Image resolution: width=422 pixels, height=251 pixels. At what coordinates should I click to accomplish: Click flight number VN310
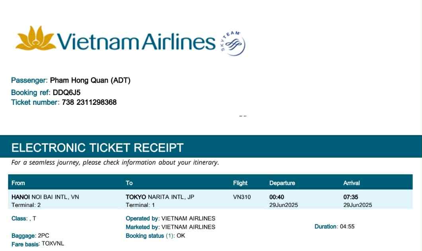[242, 197]
